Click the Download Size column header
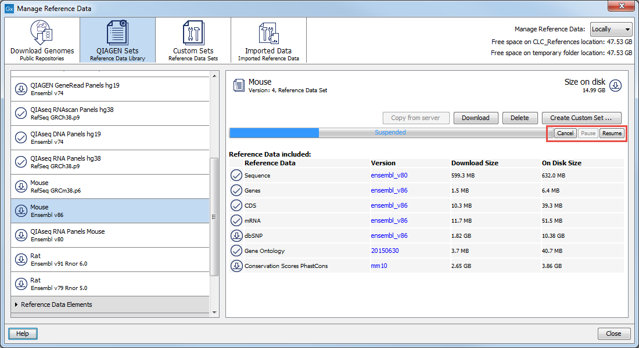 pos(475,163)
